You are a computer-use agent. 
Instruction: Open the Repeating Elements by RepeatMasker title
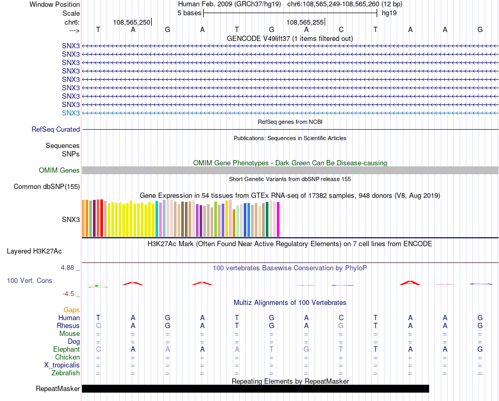pyautogui.click(x=290, y=381)
